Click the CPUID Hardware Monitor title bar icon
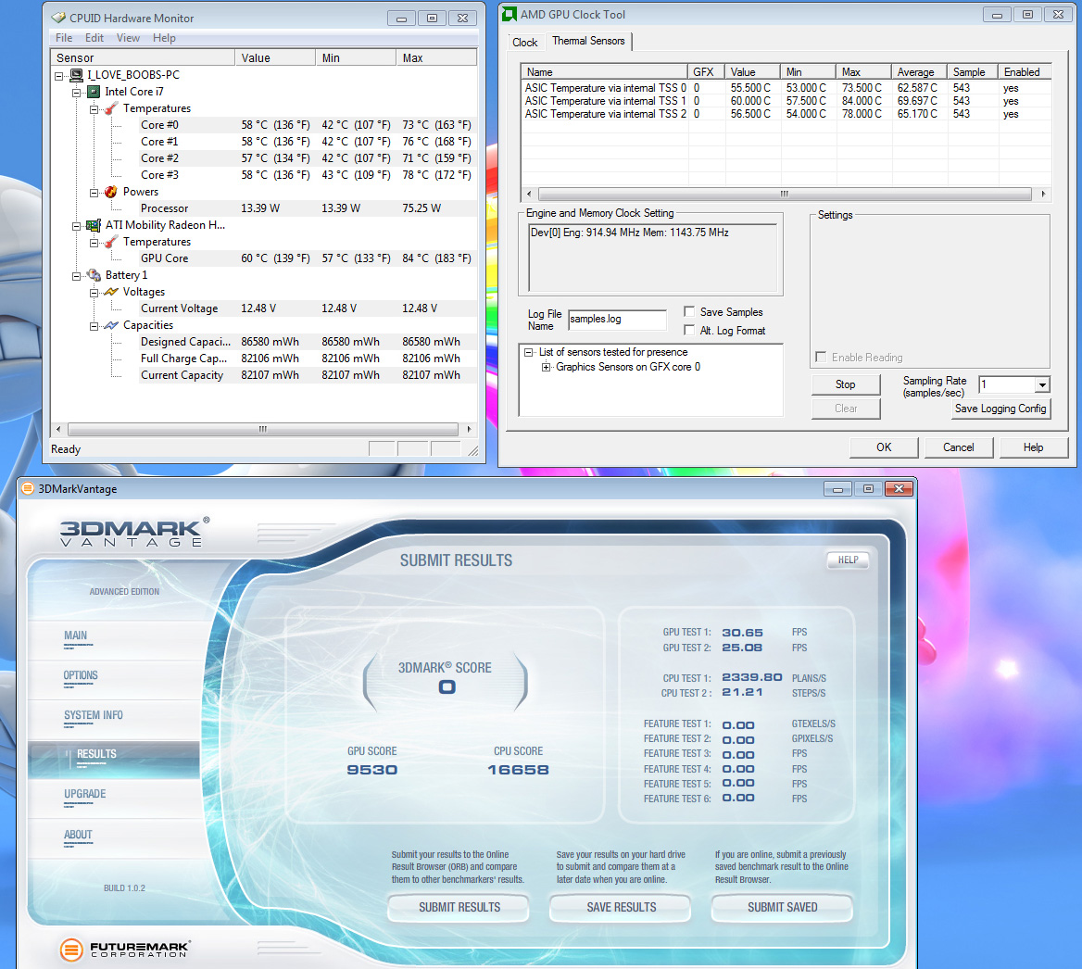1082x969 pixels. point(58,18)
